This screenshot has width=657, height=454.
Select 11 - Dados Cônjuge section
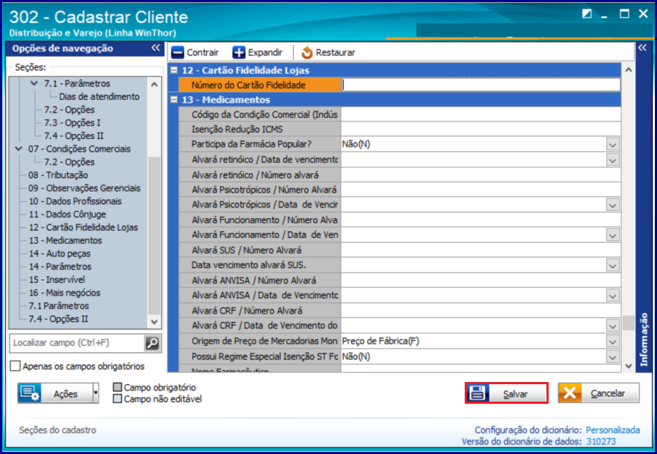pyautogui.click(x=68, y=214)
